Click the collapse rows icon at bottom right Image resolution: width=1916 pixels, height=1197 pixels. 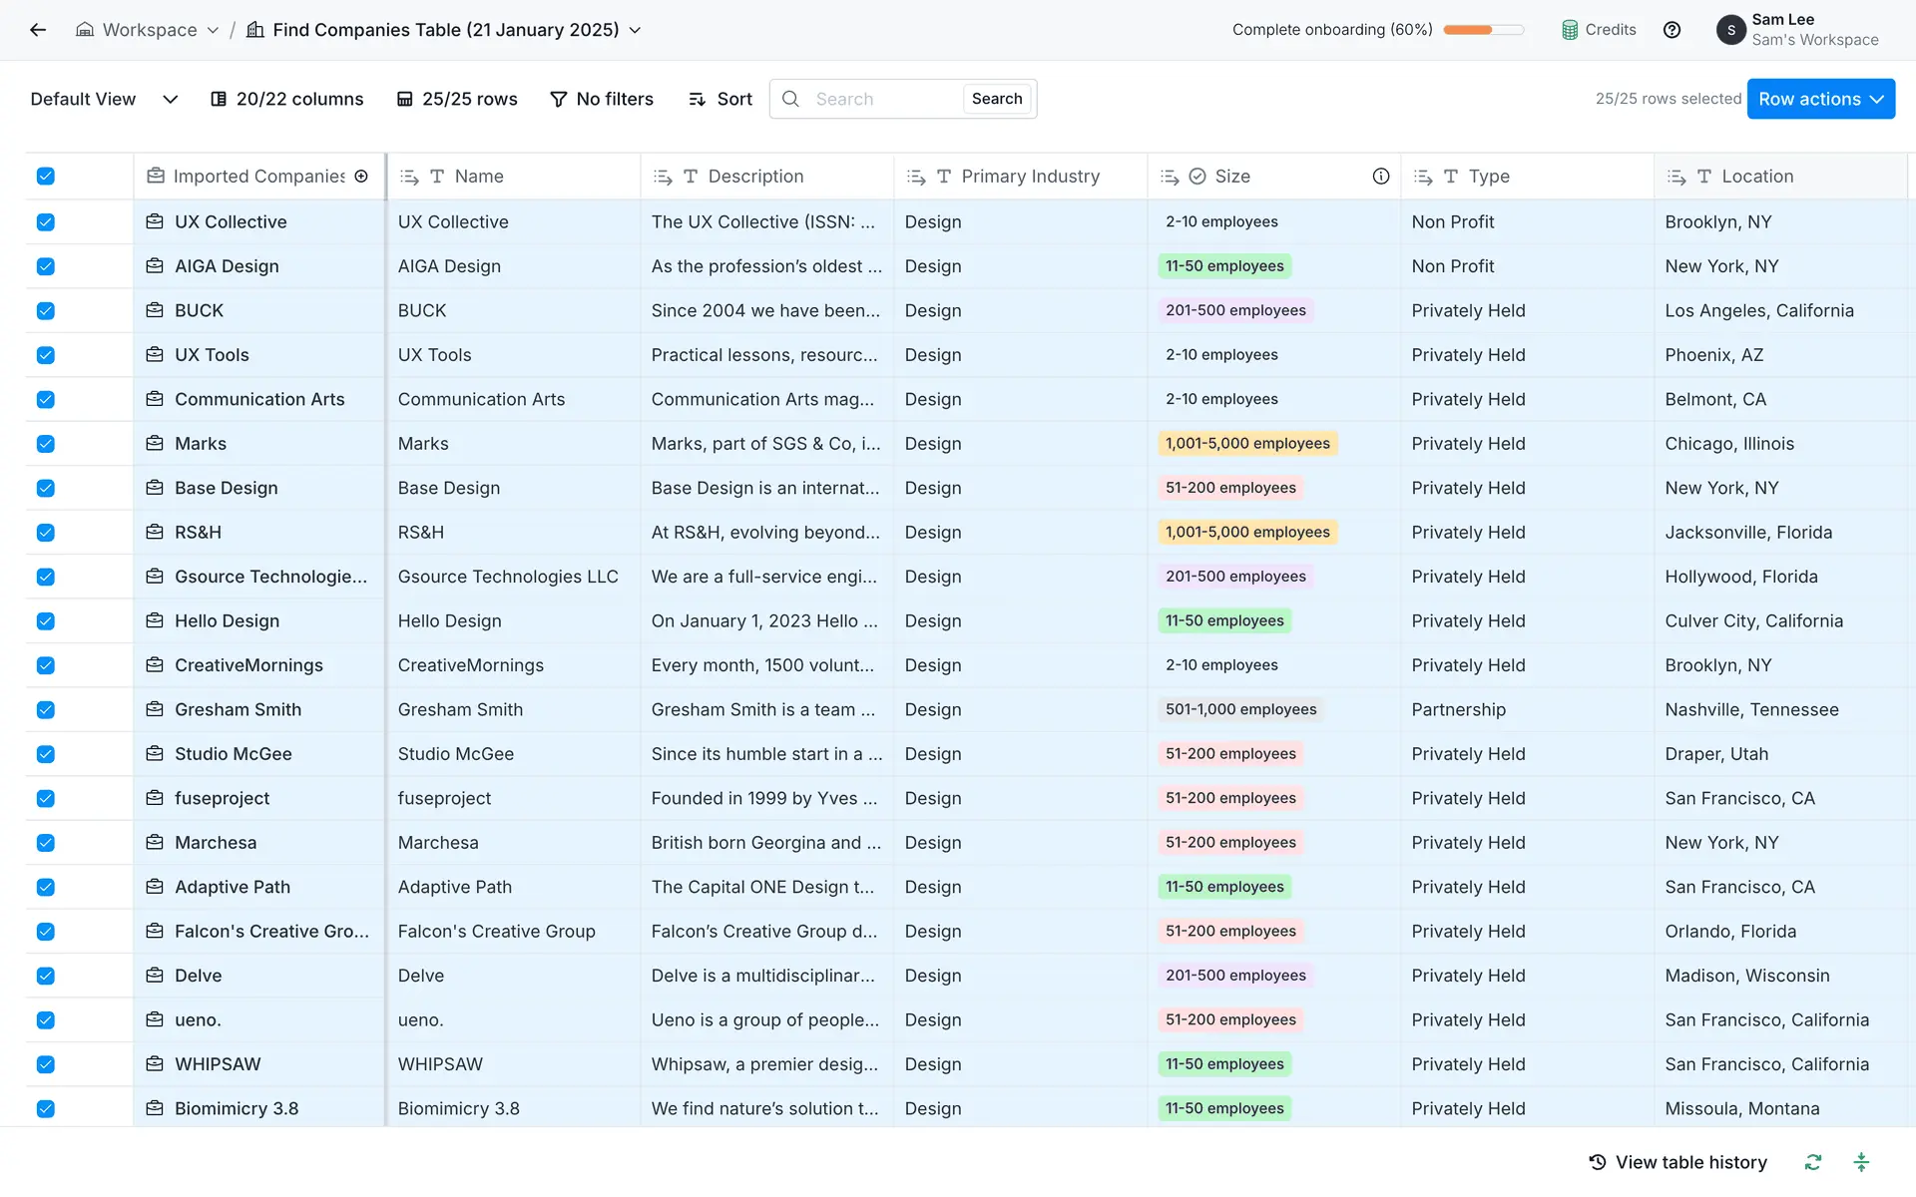pos(1861,1162)
